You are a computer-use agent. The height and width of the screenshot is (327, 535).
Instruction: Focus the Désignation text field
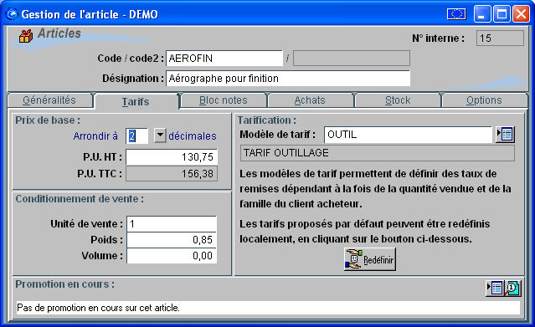pyautogui.click(x=288, y=79)
